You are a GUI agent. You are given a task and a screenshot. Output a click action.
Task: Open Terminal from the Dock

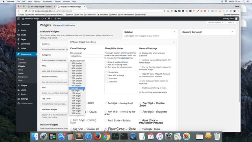point(124,136)
